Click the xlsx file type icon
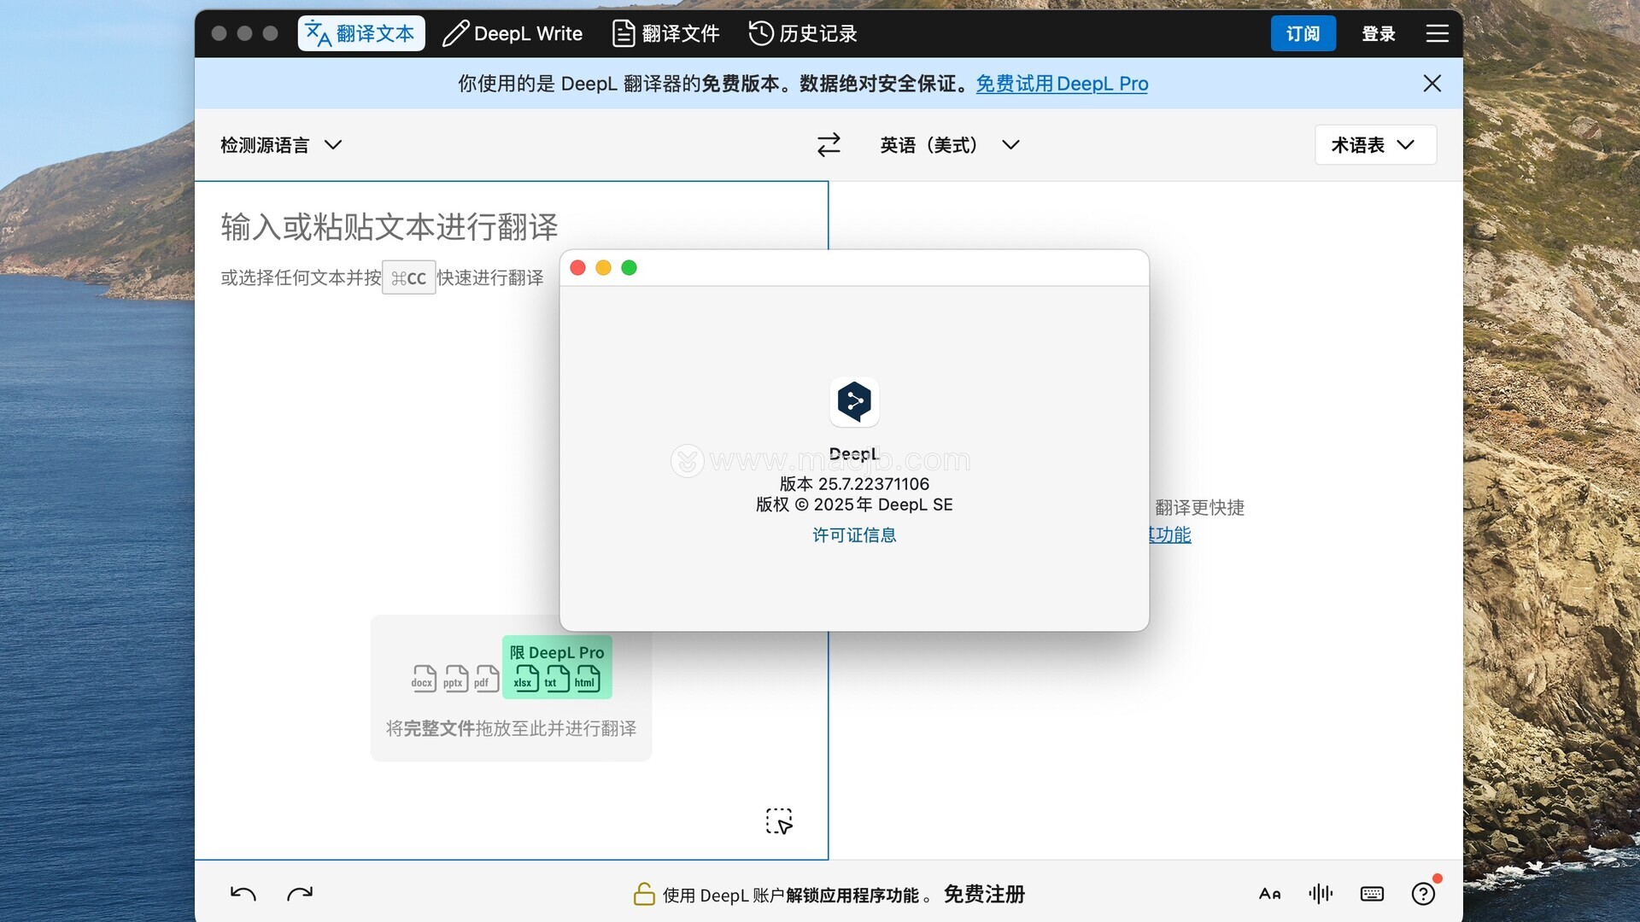This screenshot has width=1640, height=922. (525, 679)
